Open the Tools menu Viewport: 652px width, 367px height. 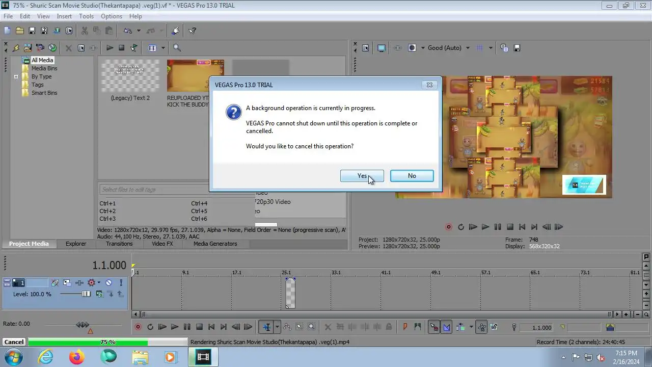pos(86,16)
